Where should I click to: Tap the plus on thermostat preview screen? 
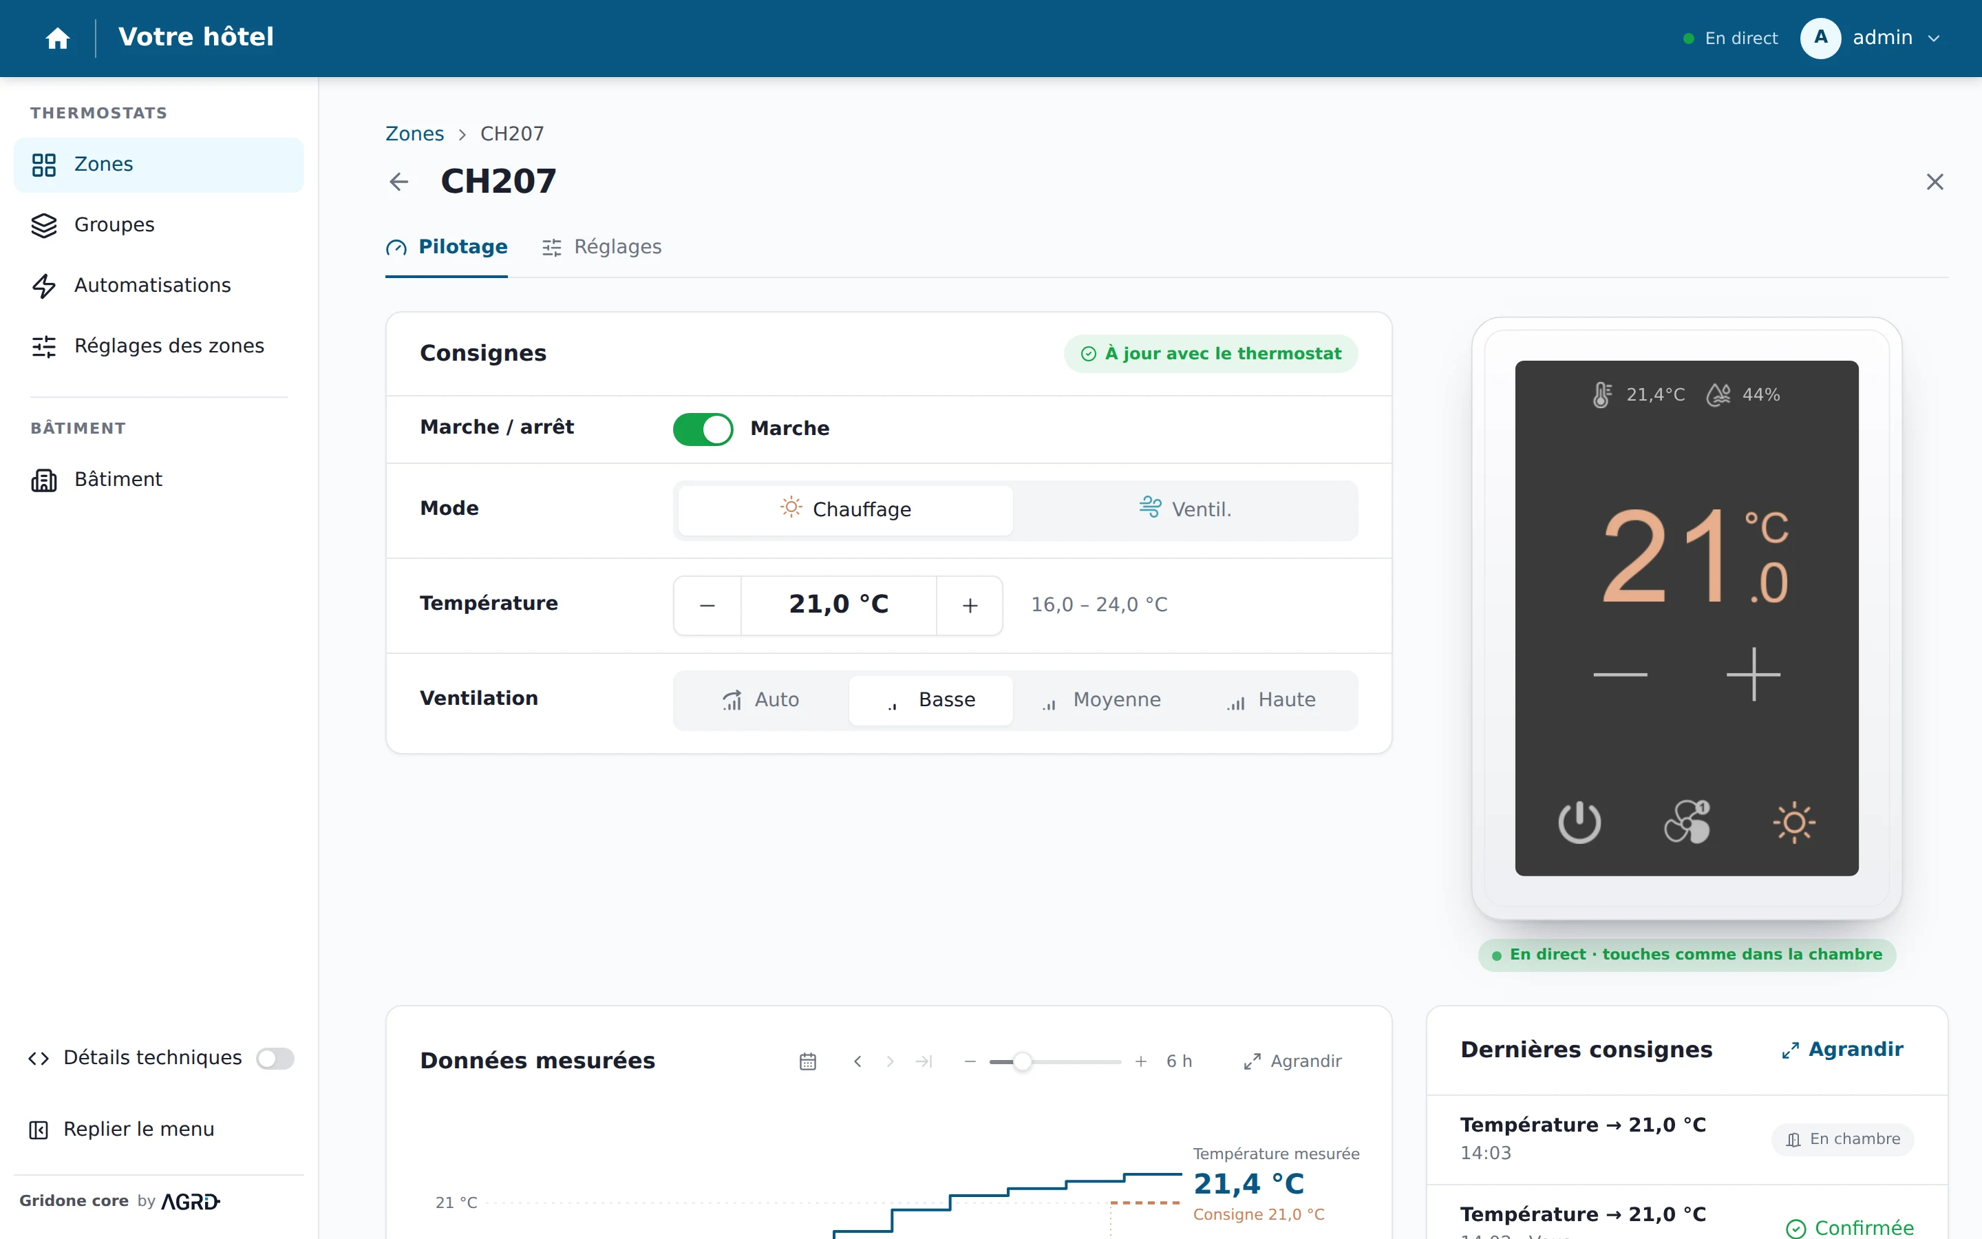click(1754, 675)
